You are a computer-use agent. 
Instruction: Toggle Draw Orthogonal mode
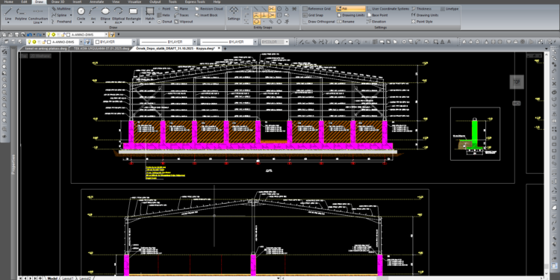tap(319, 22)
